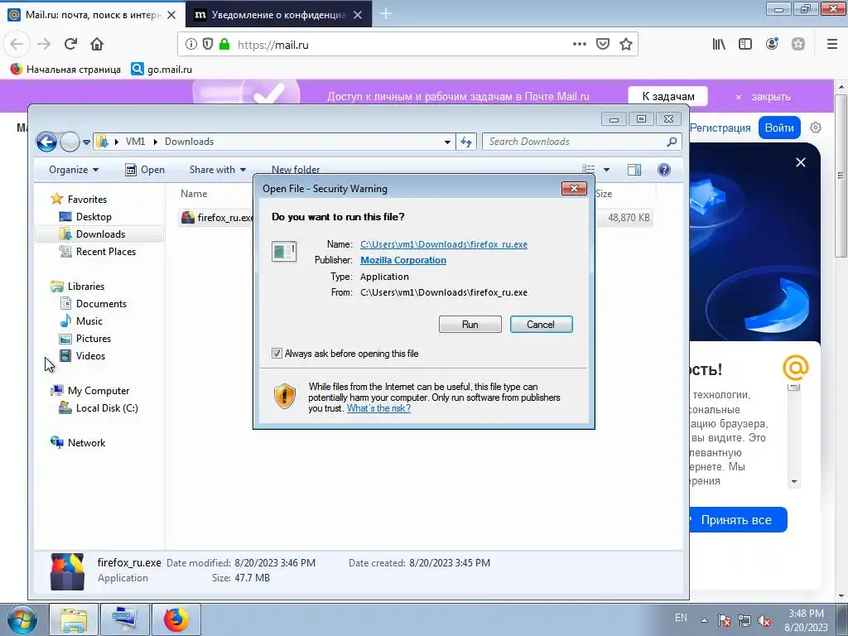Open Mozilla Corporation publisher link
This screenshot has width=848, height=636.
point(403,260)
